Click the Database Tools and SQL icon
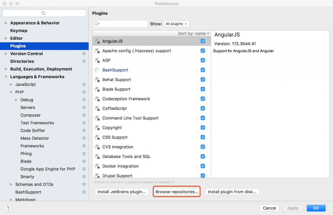333x215 pixels. (x=97, y=156)
